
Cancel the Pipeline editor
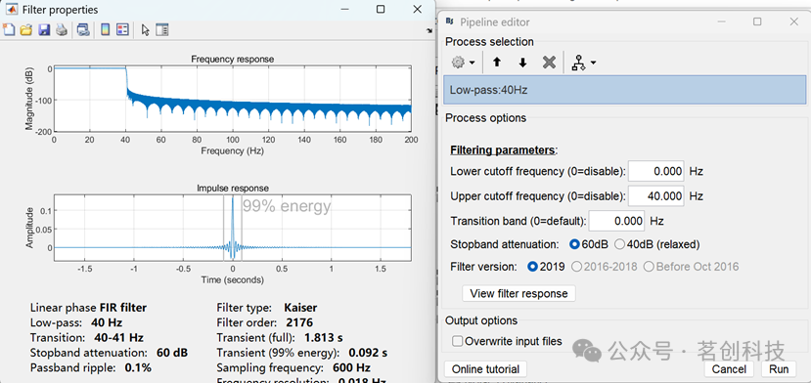click(729, 369)
